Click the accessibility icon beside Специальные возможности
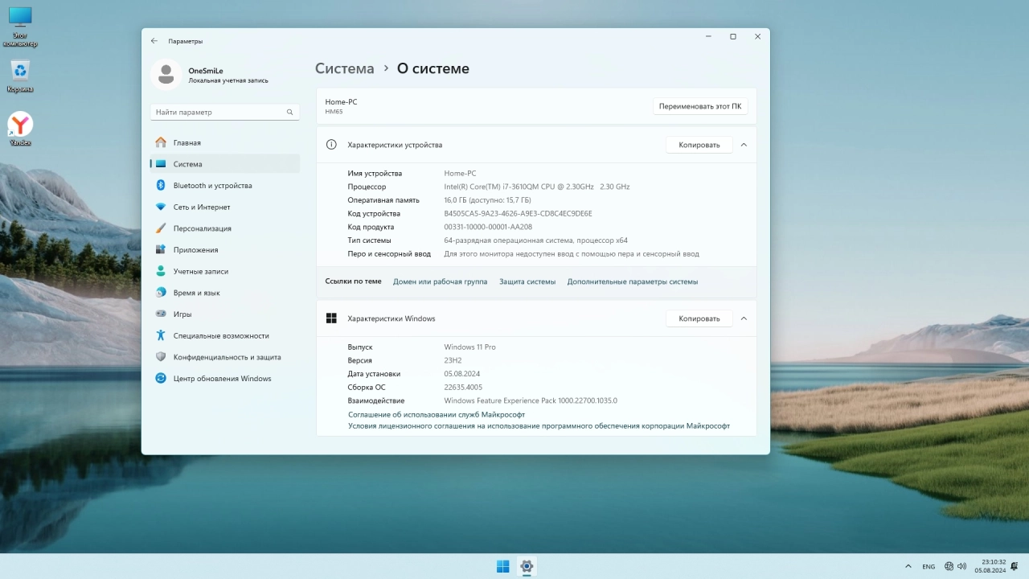 pos(161,335)
